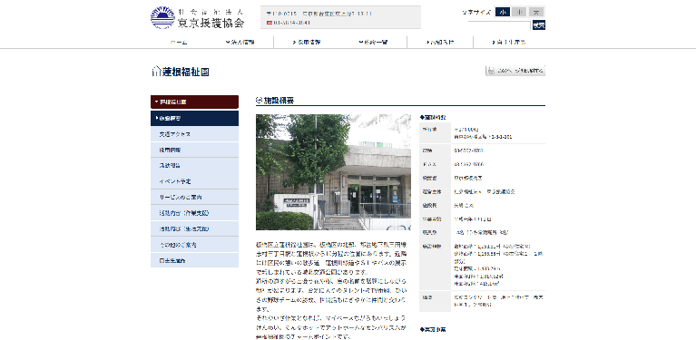The image size is (696, 340).
Task: Open その他のご案内 in the sidebar
Action: tap(194, 245)
